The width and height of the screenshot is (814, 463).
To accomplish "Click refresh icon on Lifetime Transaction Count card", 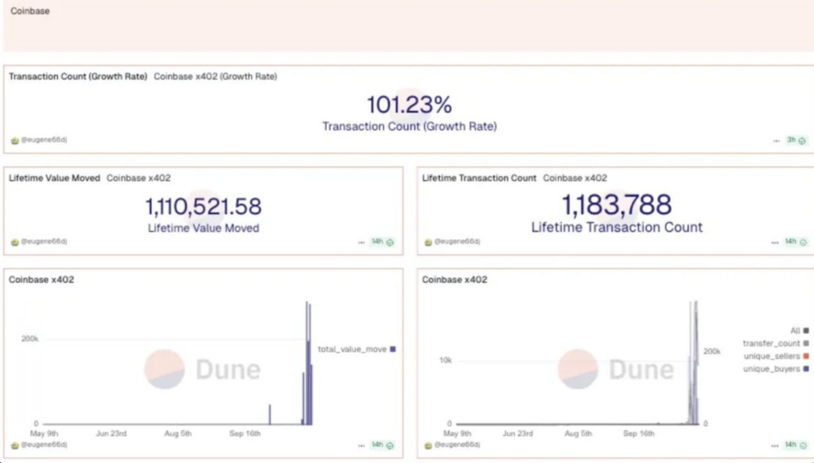I will coord(803,243).
